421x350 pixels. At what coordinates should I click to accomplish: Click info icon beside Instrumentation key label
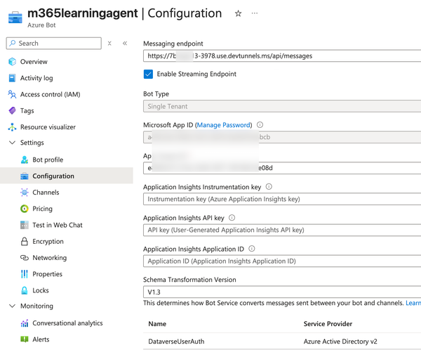click(269, 187)
